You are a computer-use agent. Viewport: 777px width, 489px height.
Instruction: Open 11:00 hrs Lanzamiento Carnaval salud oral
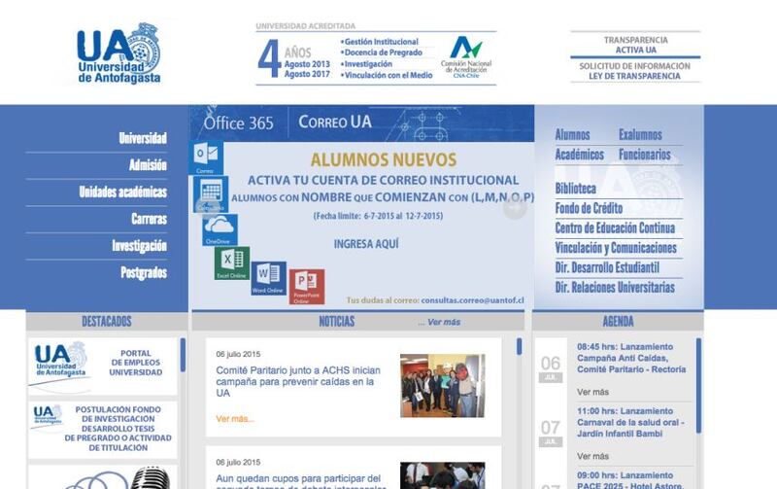[x=630, y=422]
